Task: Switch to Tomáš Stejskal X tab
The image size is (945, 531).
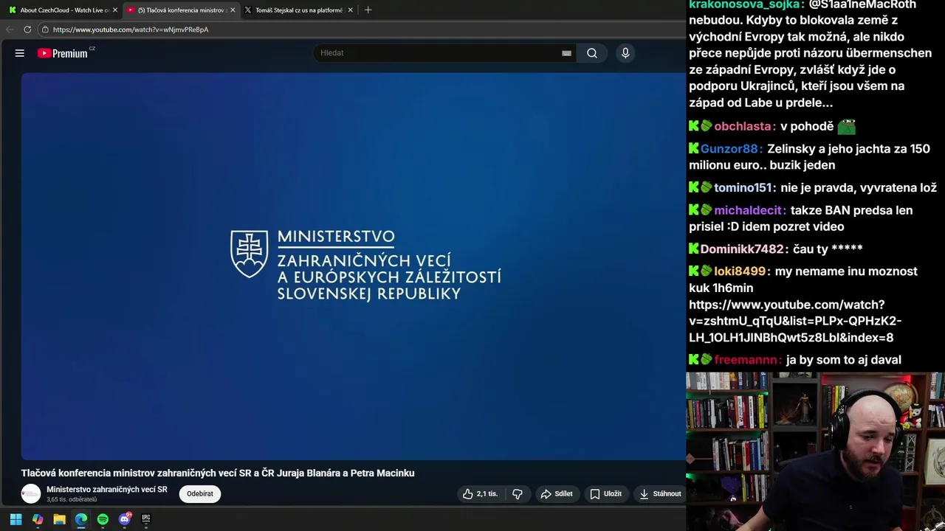Action: pyautogui.click(x=299, y=10)
